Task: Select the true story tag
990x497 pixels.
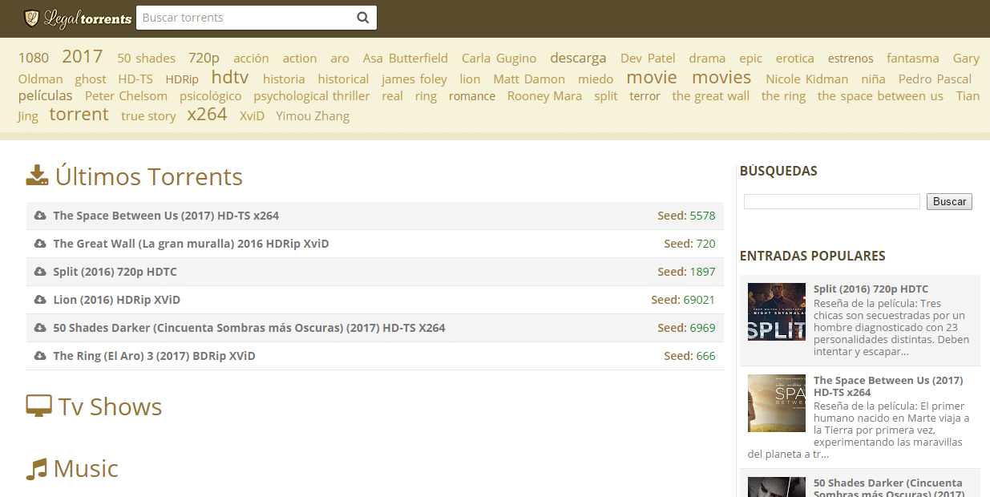Action: (148, 116)
